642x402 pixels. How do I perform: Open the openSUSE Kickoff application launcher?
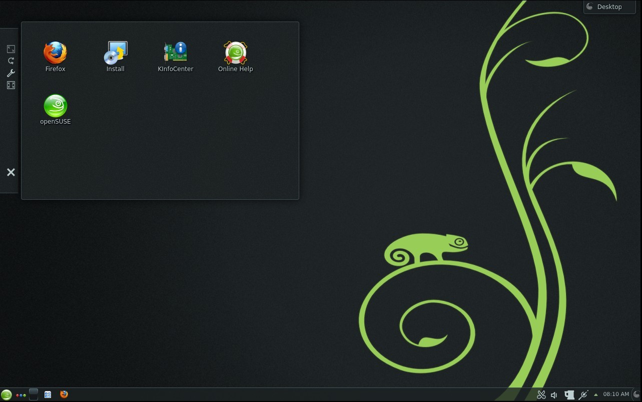click(x=7, y=394)
